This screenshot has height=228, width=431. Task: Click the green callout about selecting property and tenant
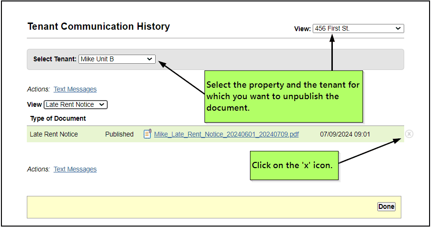coord(284,96)
